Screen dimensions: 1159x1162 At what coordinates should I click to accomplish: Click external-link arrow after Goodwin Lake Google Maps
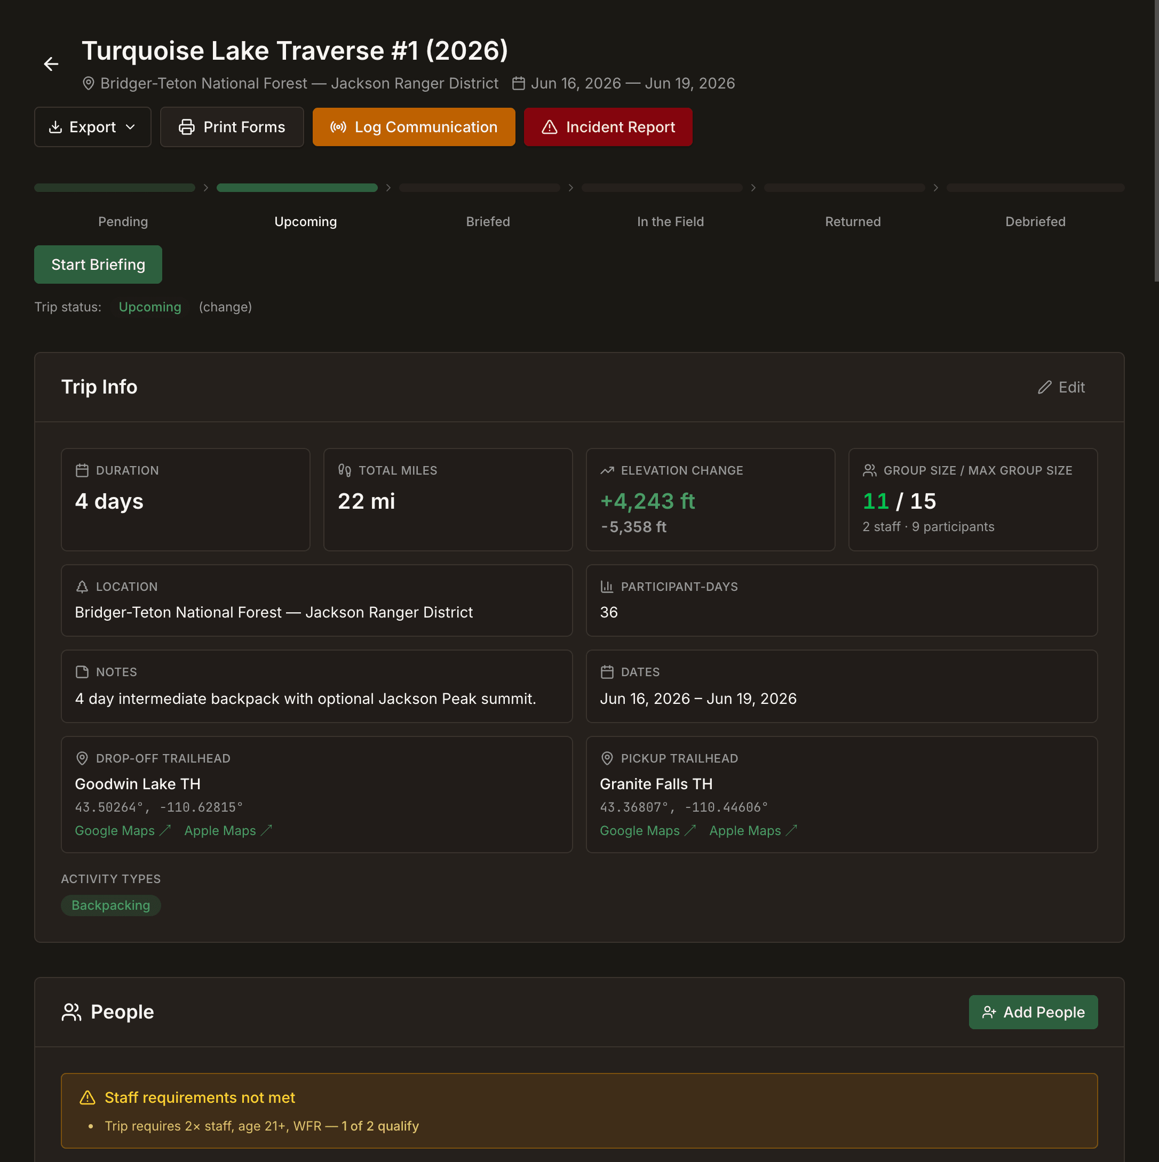click(x=165, y=830)
